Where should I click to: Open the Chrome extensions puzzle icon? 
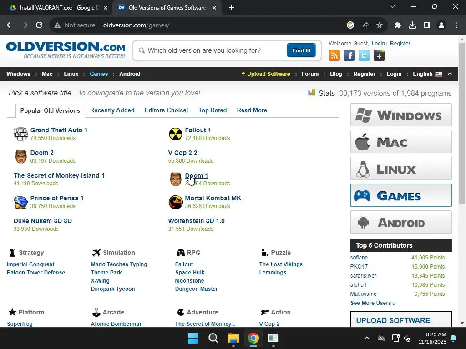tap(398, 25)
